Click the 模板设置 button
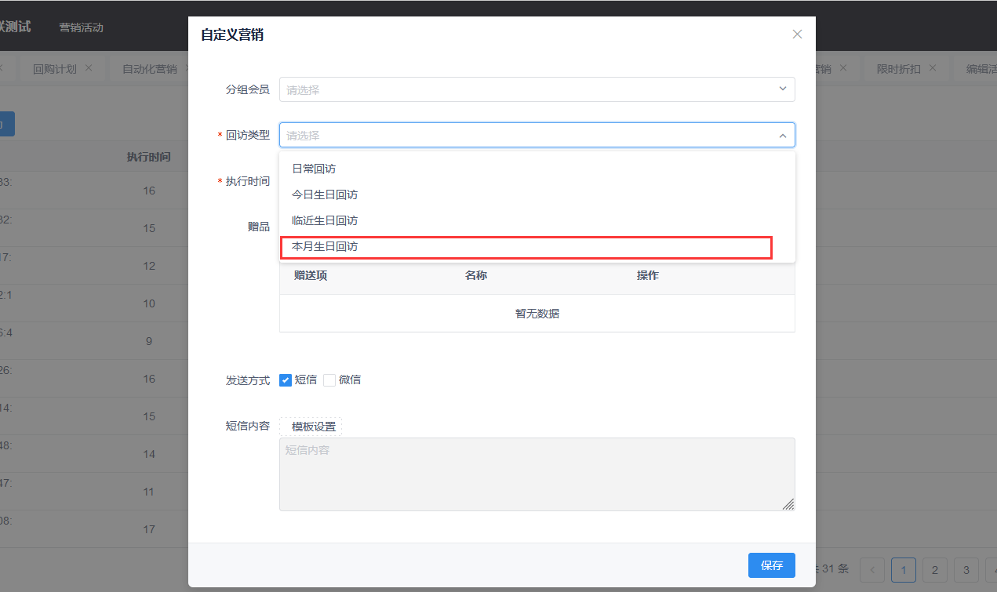 point(314,427)
